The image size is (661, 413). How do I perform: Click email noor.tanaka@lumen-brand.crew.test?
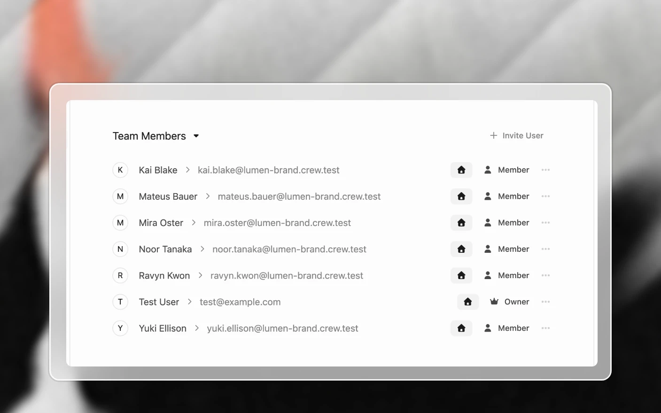coord(289,249)
